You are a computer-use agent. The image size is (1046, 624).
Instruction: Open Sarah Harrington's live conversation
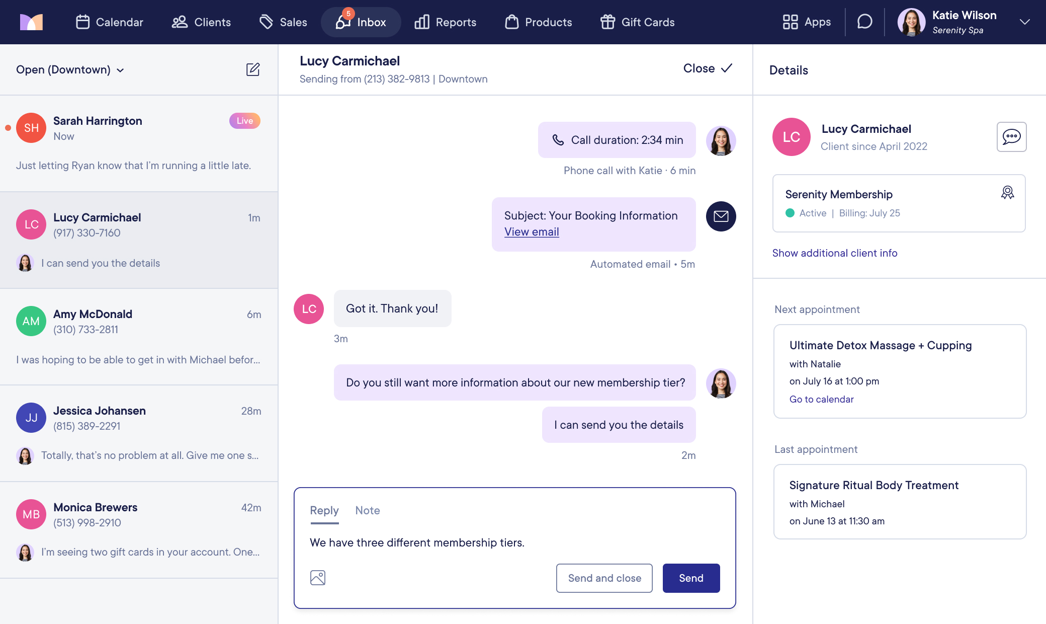139,143
